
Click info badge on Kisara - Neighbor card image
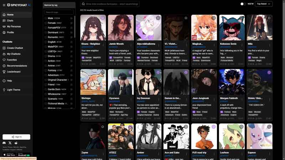point(103,18)
